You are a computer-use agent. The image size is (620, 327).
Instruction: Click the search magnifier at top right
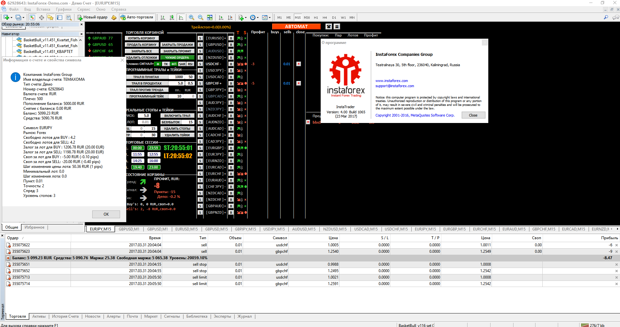click(606, 17)
